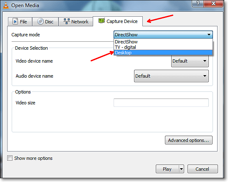Open the Play button's arrow menu

tap(181, 169)
